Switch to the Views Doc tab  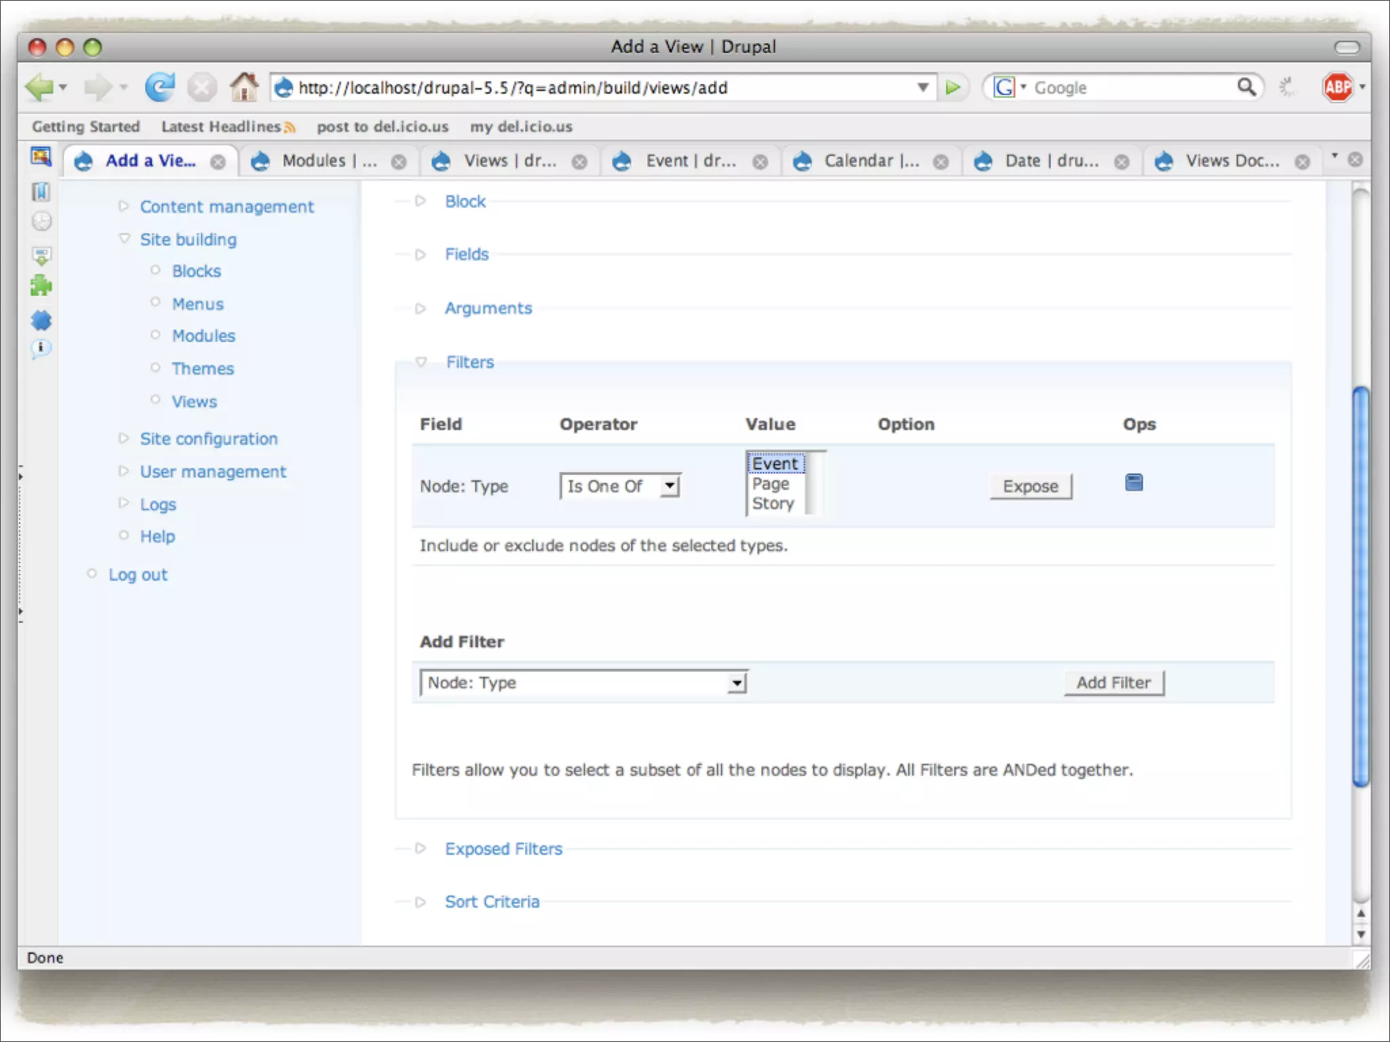1231,161
